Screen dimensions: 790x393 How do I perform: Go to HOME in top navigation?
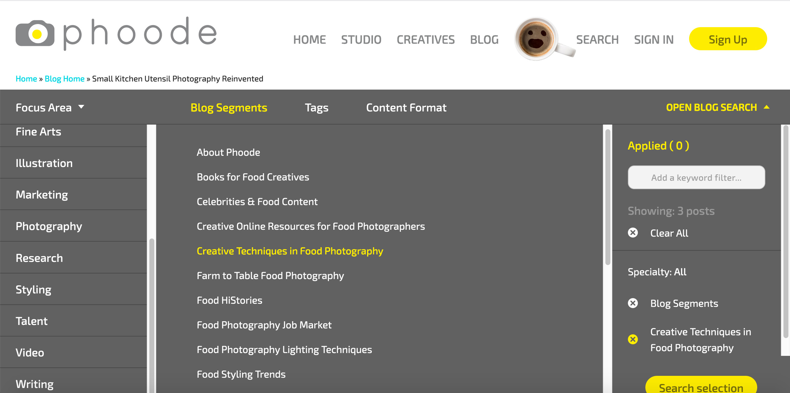(310, 40)
